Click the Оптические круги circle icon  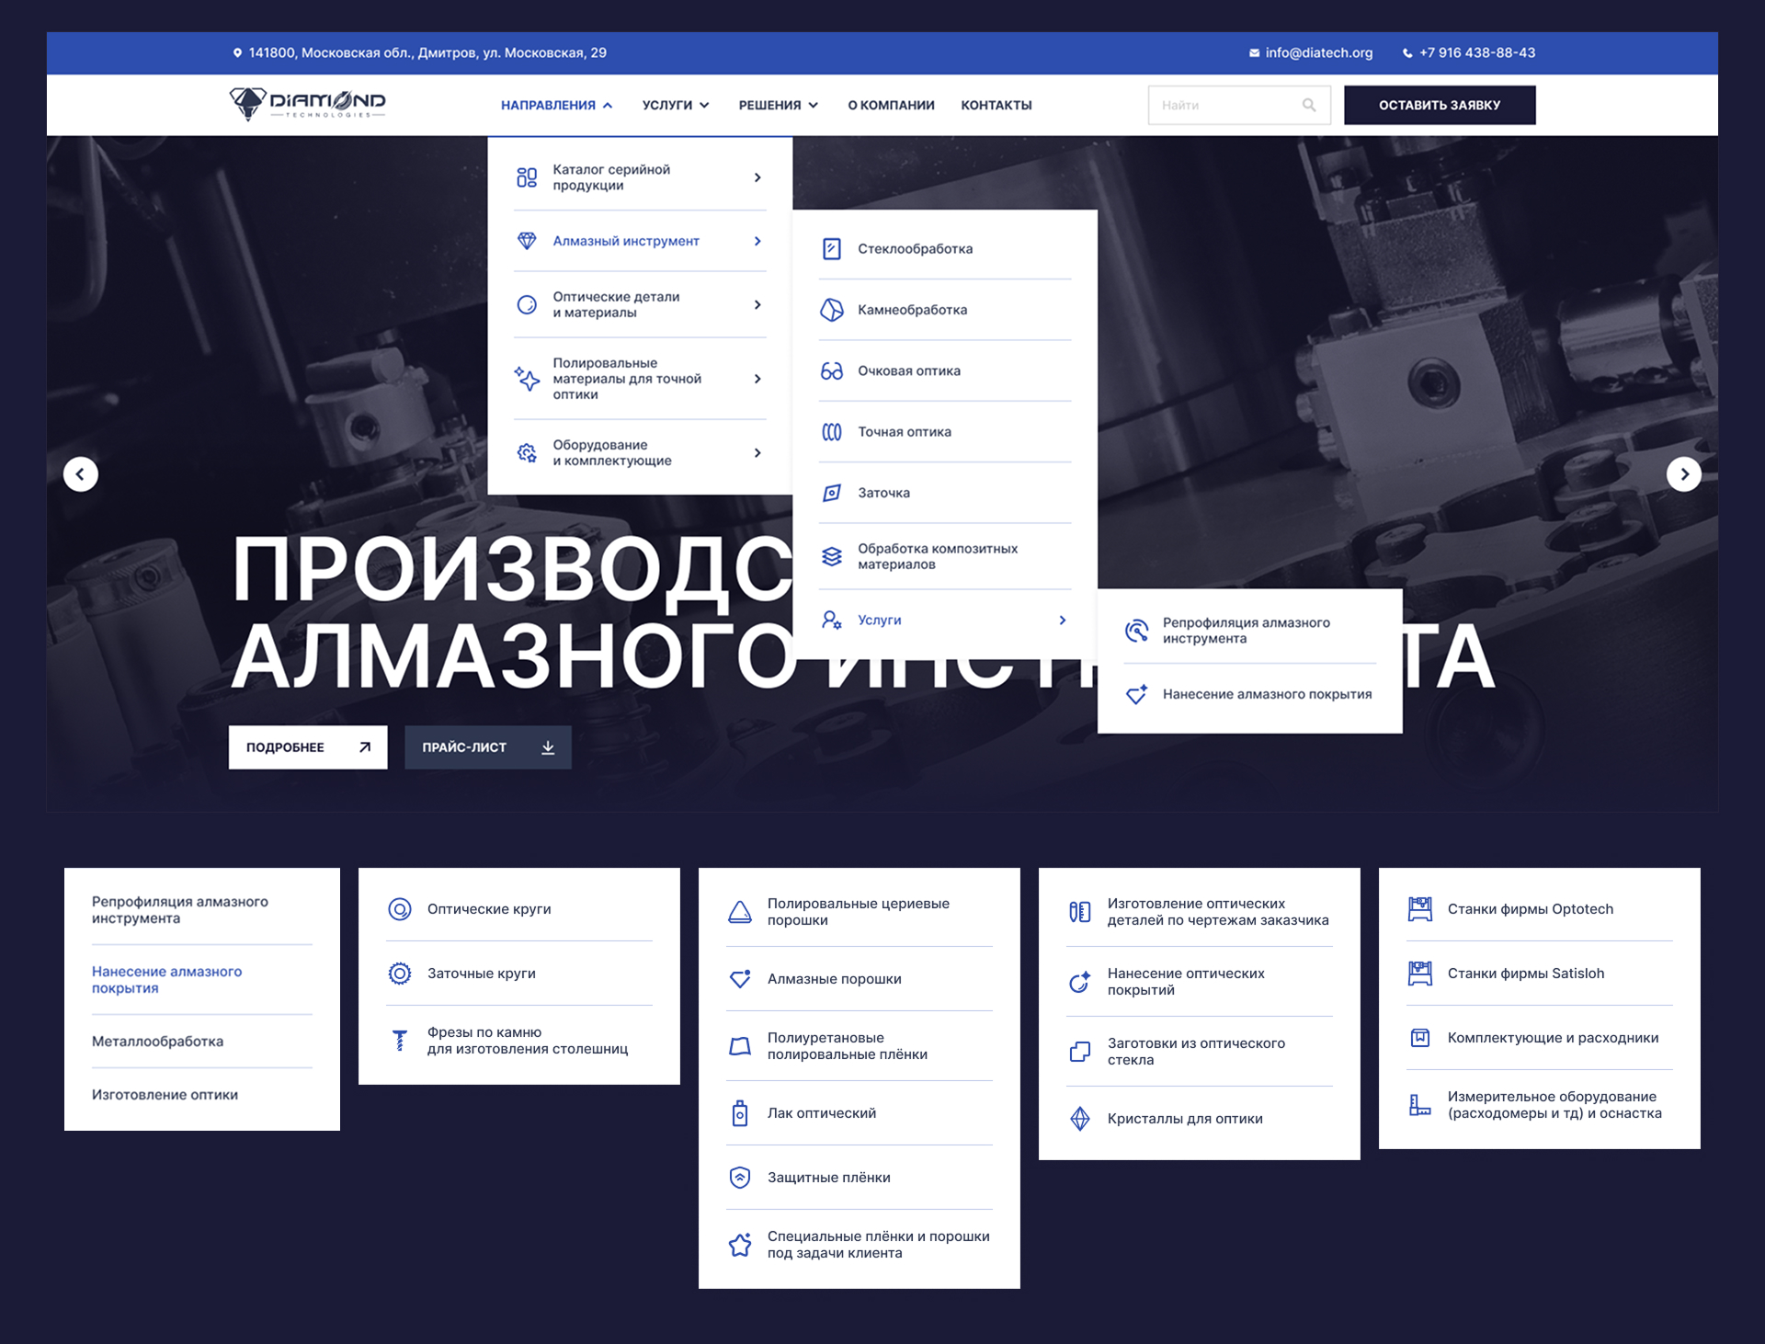click(x=400, y=909)
